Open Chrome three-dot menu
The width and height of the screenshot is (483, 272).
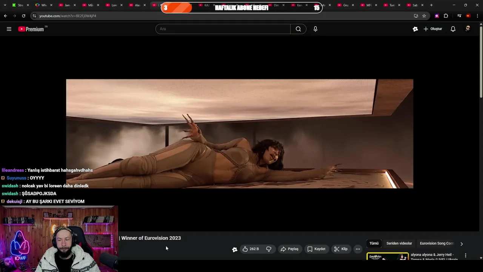pyautogui.click(x=477, y=16)
